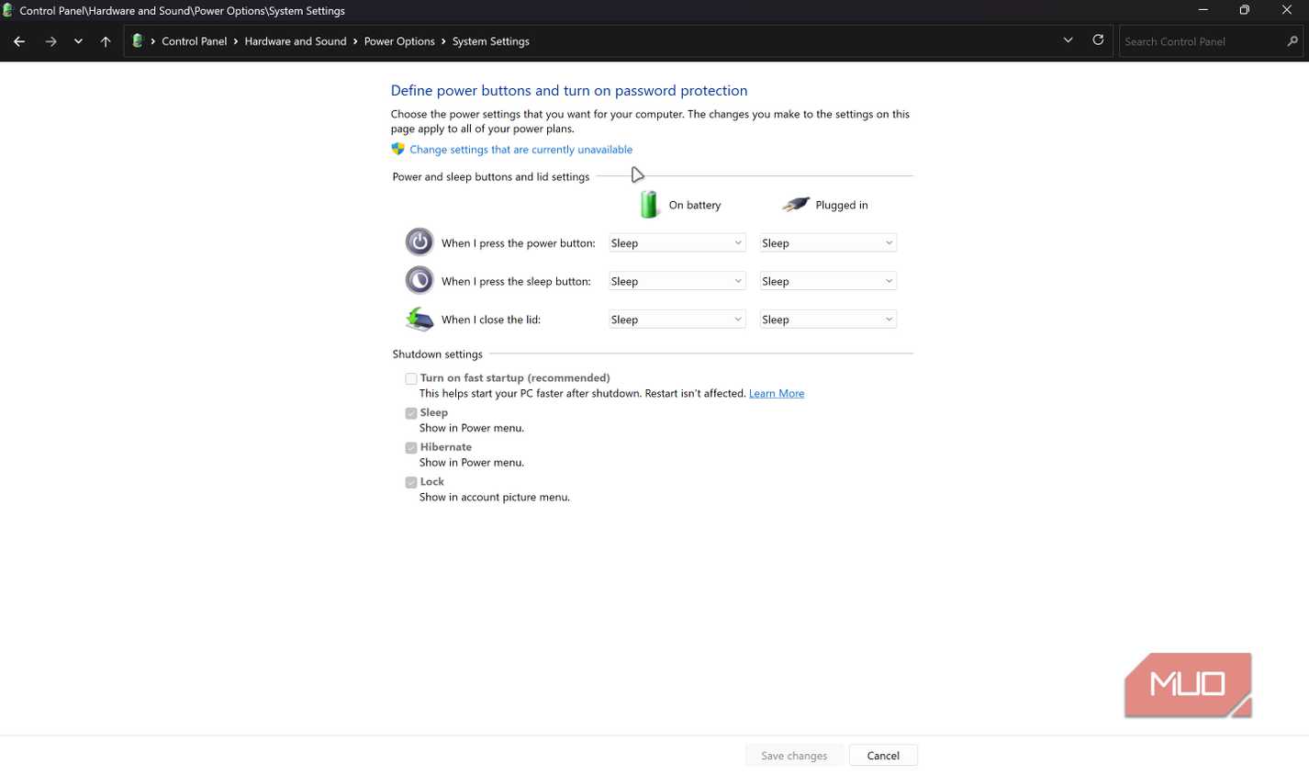
Task: Open close the lid On battery dropdown
Action: click(677, 320)
